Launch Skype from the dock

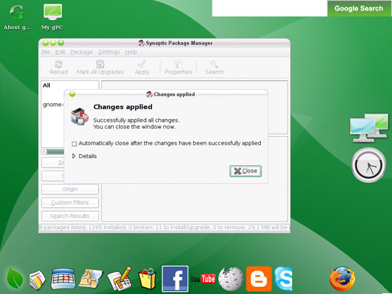pos(284,278)
